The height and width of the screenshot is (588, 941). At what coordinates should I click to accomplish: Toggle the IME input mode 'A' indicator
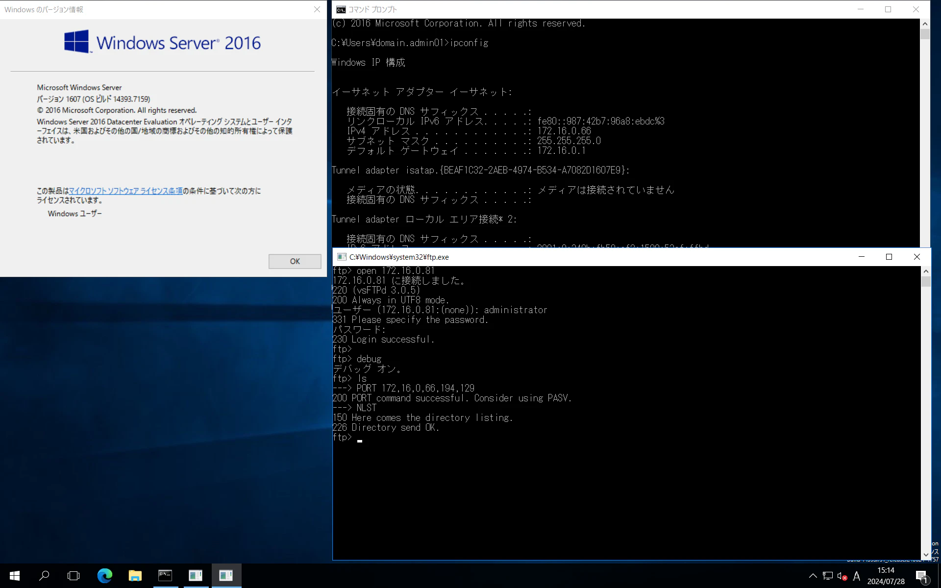857,576
